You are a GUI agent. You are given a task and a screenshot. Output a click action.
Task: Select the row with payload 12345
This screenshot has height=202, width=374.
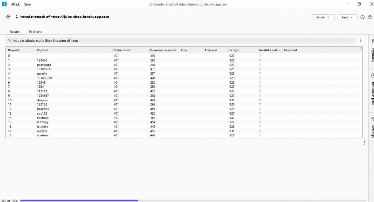183,82
